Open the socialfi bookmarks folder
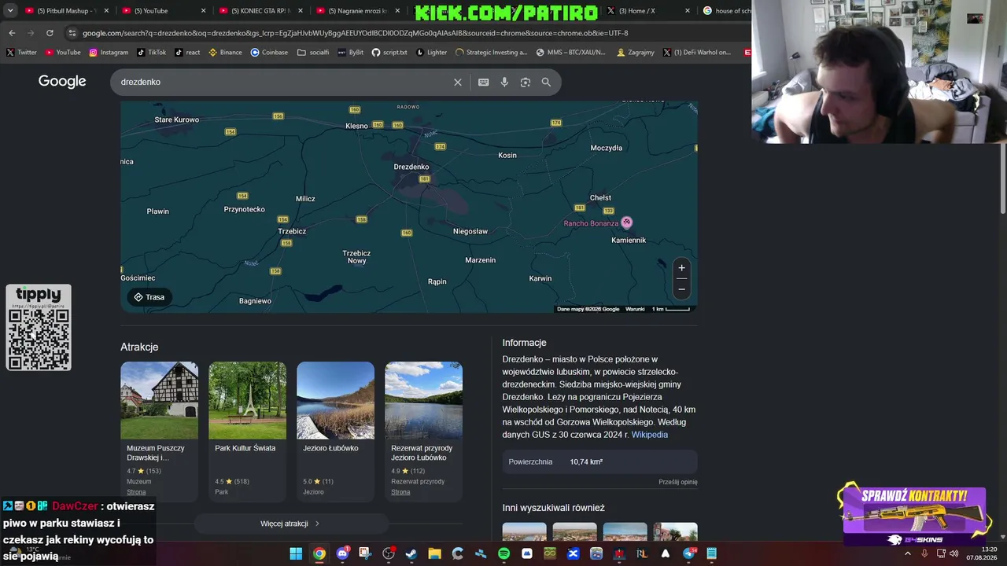This screenshot has height=566, width=1007. pyautogui.click(x=313, y=53)
